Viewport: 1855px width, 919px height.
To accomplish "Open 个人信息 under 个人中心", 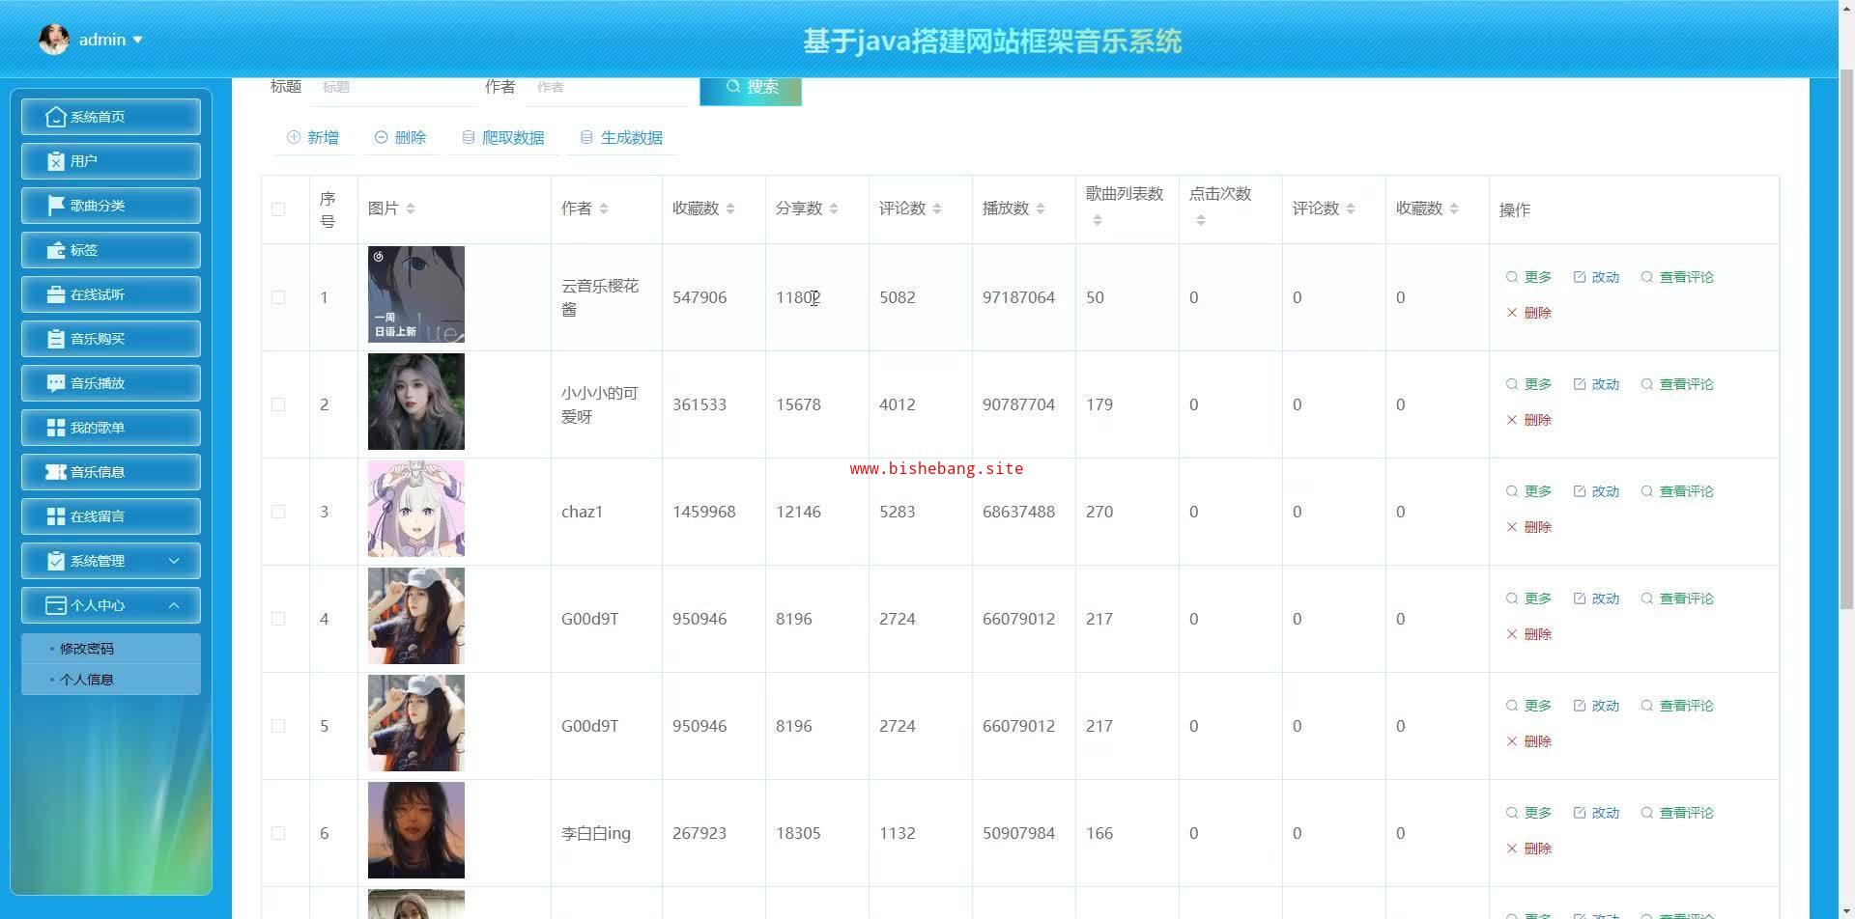I will [x=111, y=680].
